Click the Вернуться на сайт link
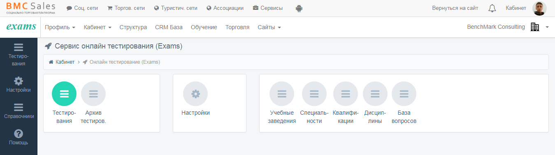The image size is (555, 155). pos(455,8)
